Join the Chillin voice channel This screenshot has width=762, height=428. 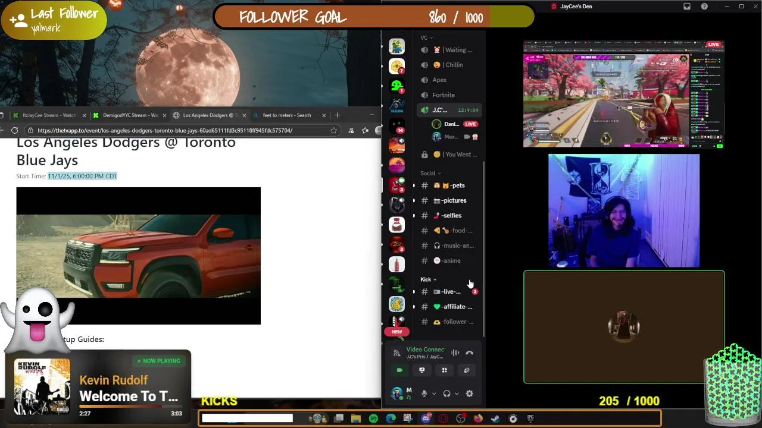tap(449, 65)
